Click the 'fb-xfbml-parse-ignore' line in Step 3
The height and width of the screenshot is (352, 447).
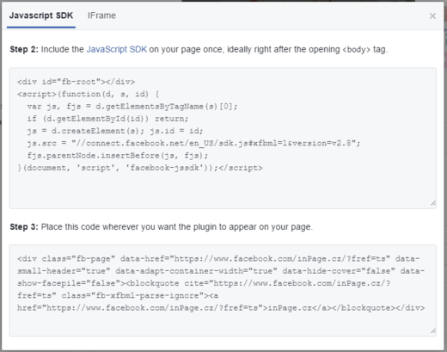pyautogui.click(x=118, y=295)
